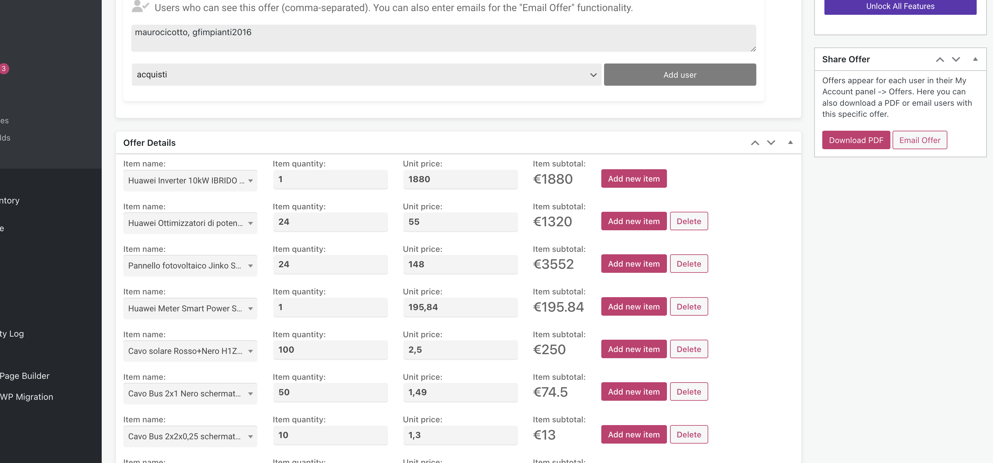Move Share Offer panel down
Image resolution: width=993 pixels, height=463 pixels.
pyautogui.click(x=956, y=59)
